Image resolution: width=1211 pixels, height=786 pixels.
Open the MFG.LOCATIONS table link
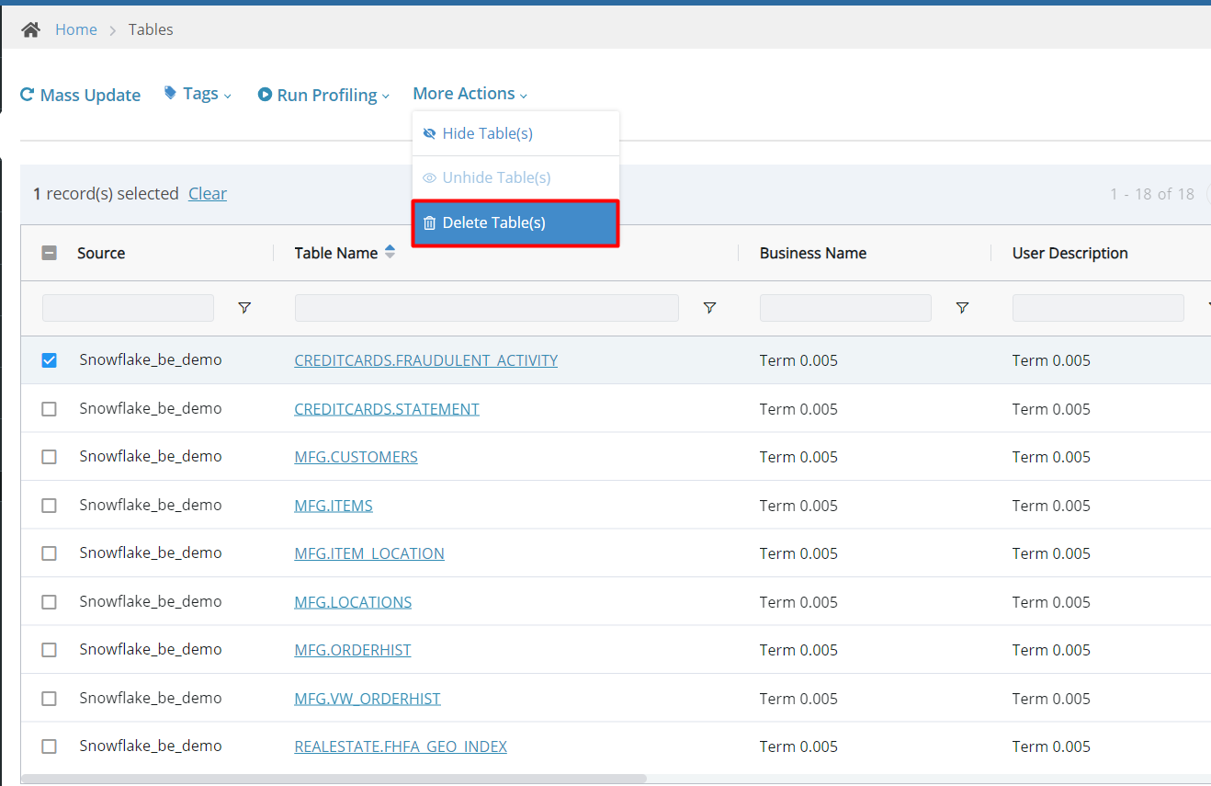tap(353, 602)
